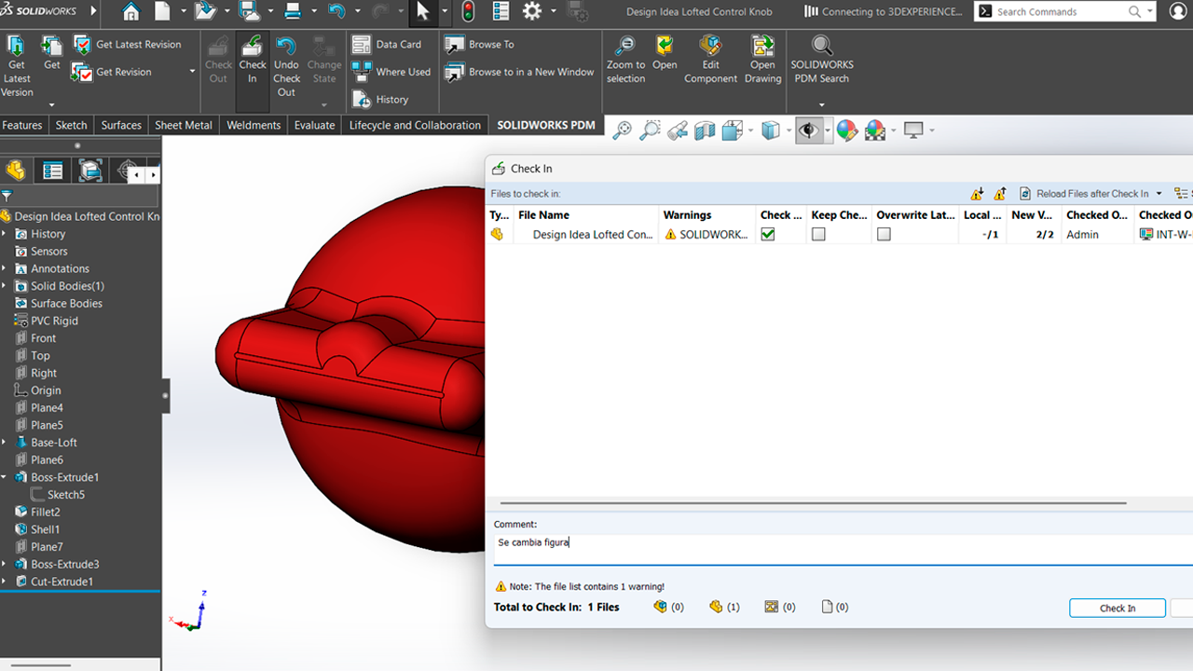Click the Edit Appearance color ball icon

click(846, 130)
